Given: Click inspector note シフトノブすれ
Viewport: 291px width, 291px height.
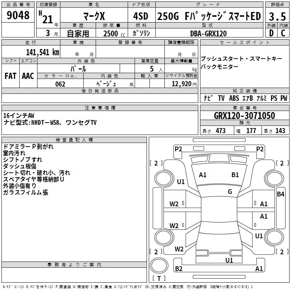Looking at the screenshot, I should point(23,160).
